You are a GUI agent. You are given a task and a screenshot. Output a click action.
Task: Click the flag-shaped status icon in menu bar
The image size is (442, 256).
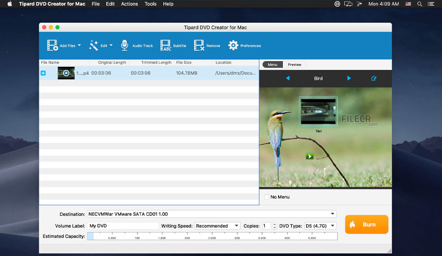(x=359, y=4)
